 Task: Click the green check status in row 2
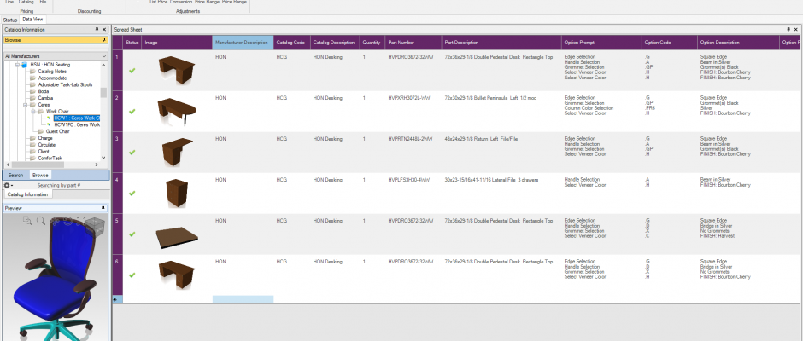tap(132, 112)
